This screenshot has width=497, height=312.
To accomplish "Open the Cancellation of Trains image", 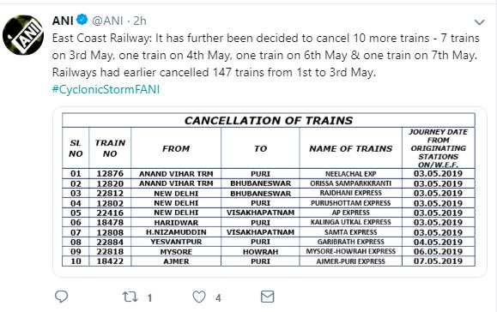I will (270, 192).
